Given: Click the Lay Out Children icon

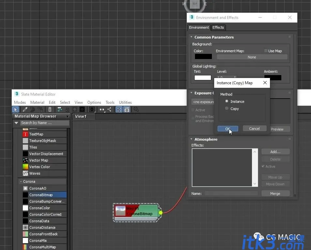Looking at the screenshot, I should point(109,109).
